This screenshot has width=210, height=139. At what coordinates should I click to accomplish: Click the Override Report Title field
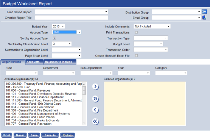coord(72,18)
